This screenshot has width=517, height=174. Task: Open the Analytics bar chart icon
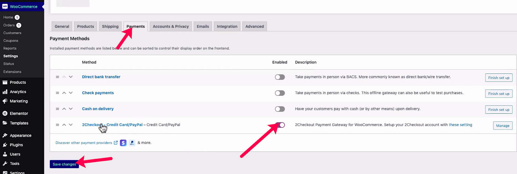point(5,92)
